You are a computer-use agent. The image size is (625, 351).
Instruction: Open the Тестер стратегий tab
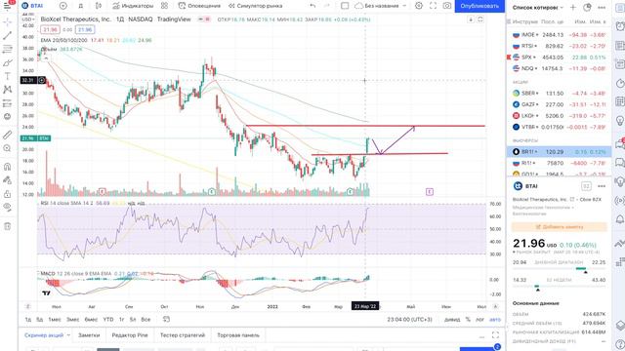pyautogui.click(x=183, y=335)
